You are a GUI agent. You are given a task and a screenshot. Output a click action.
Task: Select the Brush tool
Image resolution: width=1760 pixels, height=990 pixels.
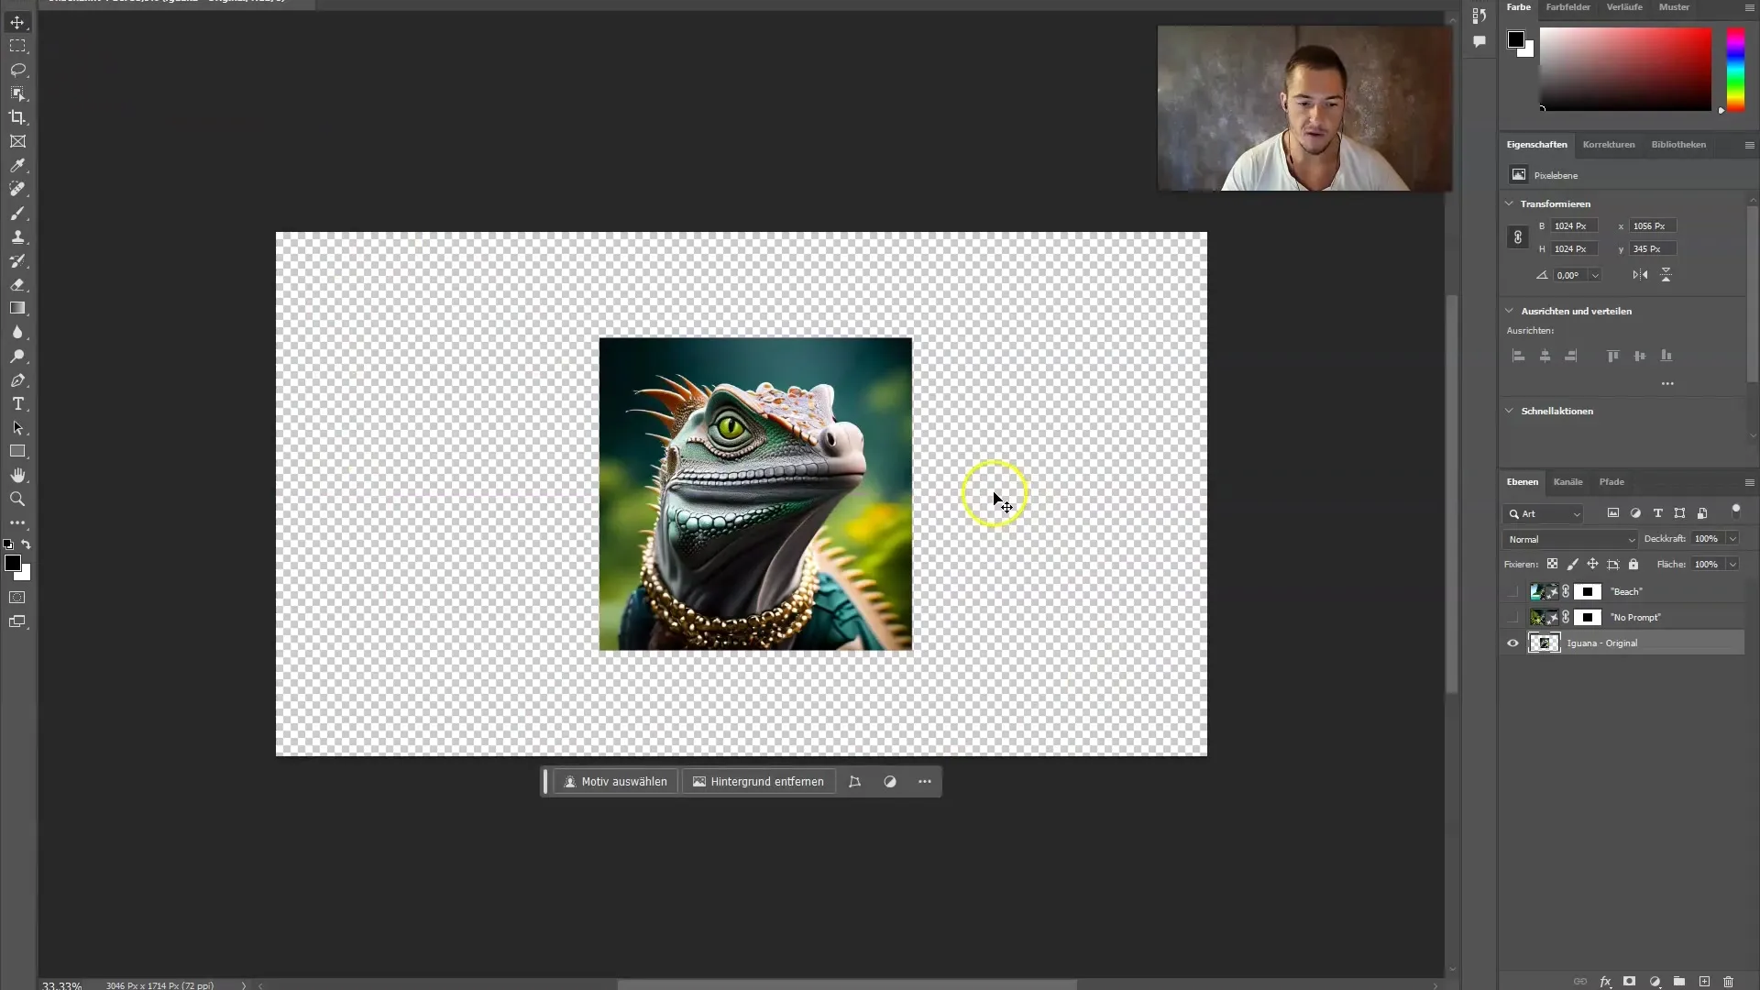(x=17, y=213)
